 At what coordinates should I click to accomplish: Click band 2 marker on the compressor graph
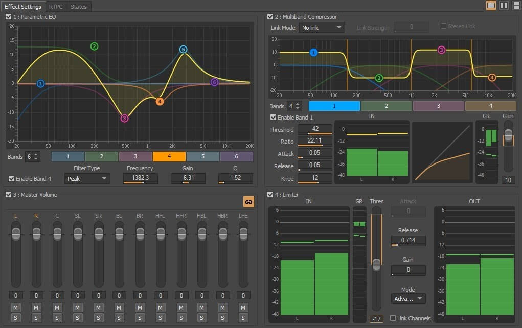(x=379, y=79)
